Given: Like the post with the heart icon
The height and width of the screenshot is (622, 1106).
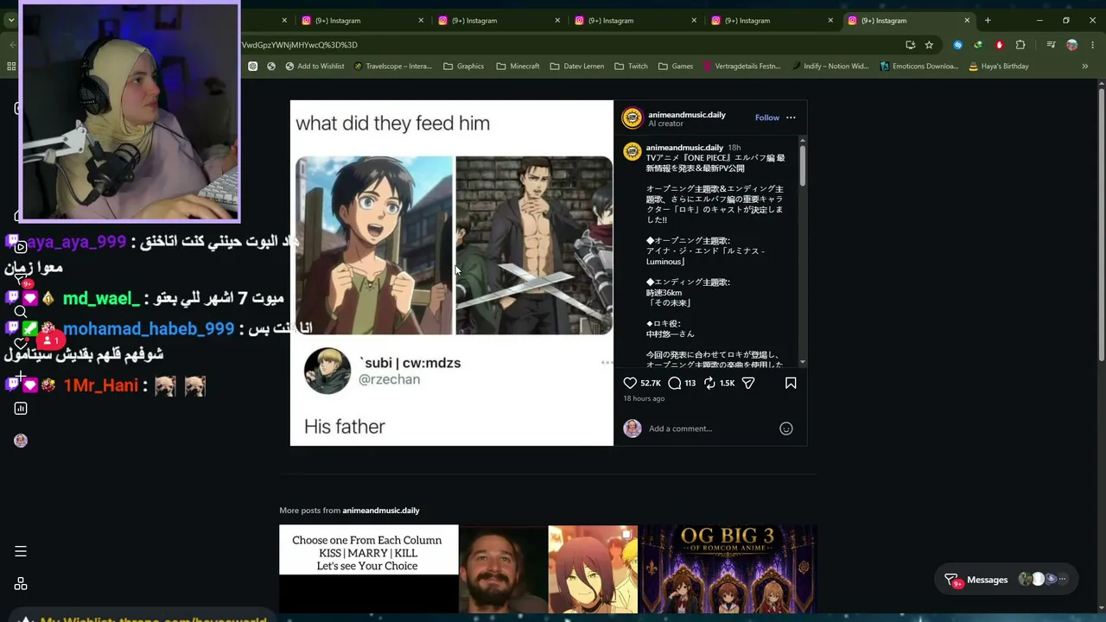Looking at the screenshot, I should (x=630, y=383).
